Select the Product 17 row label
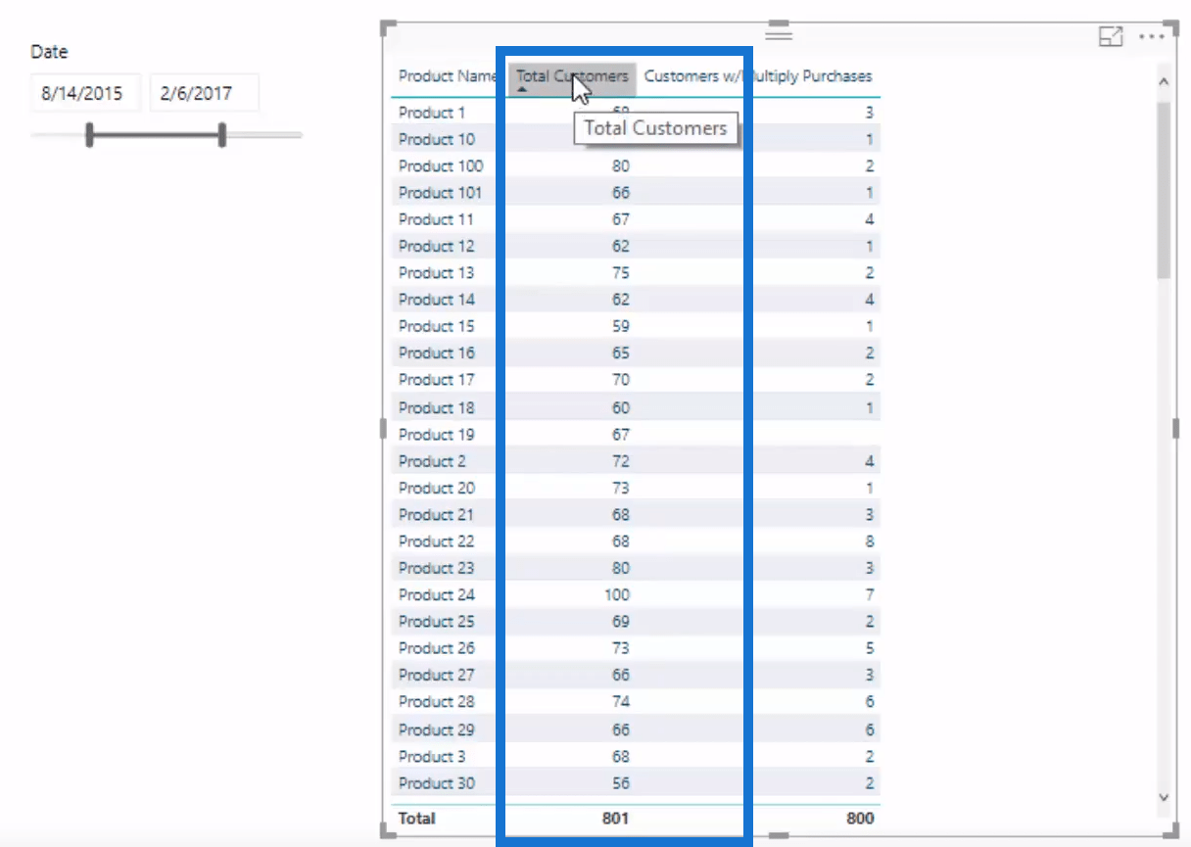The width and height of the screenshot is (1191, 847). [x=437, y=380]
